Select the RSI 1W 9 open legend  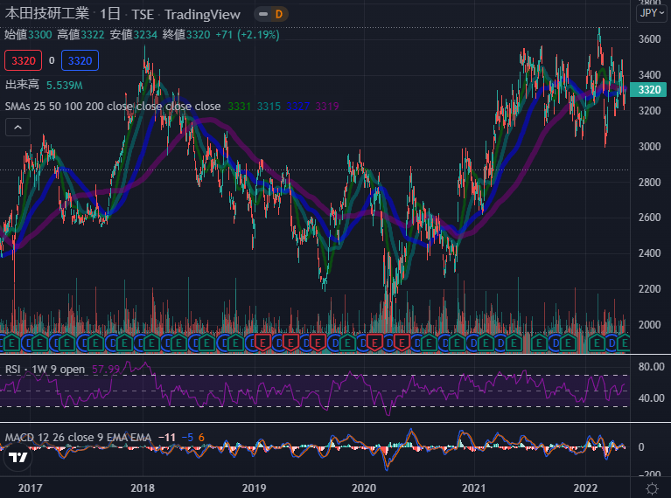[45, 370]
